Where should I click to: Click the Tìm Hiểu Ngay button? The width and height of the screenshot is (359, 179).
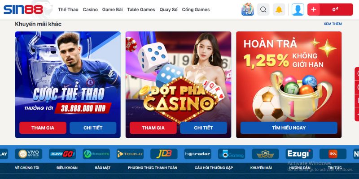click(289, 128)
